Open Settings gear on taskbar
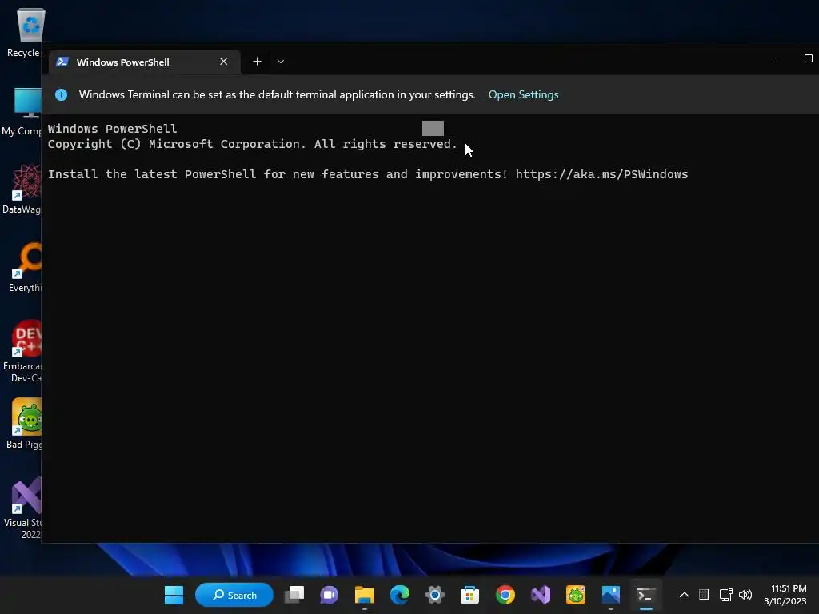Screen dimensions: 819x614 [434, 595]
